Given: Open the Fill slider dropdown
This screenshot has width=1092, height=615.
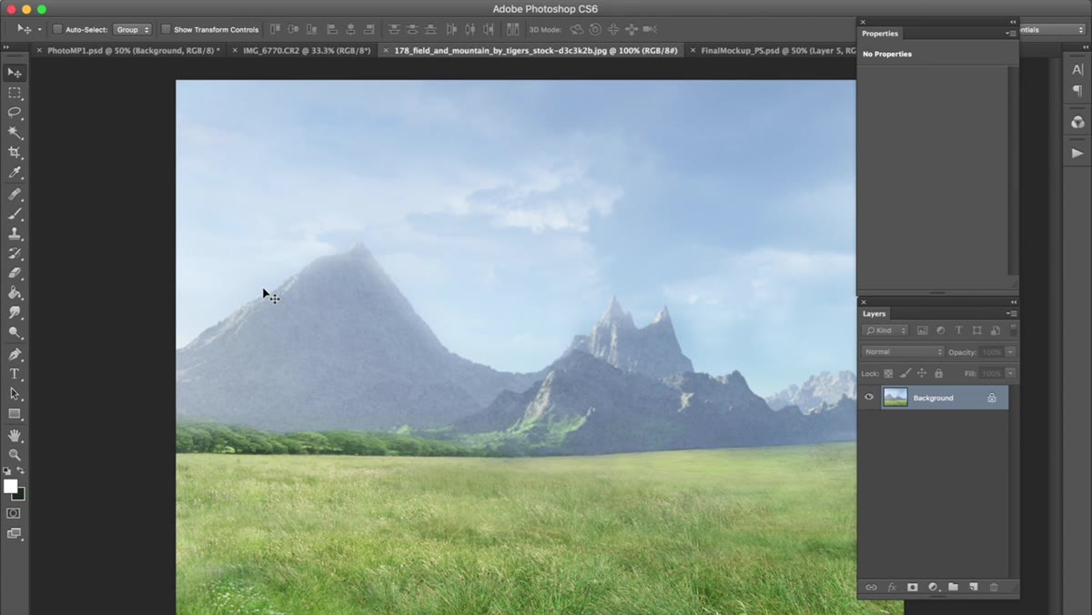Looking at the screenshot, I should coord(1011,373).
